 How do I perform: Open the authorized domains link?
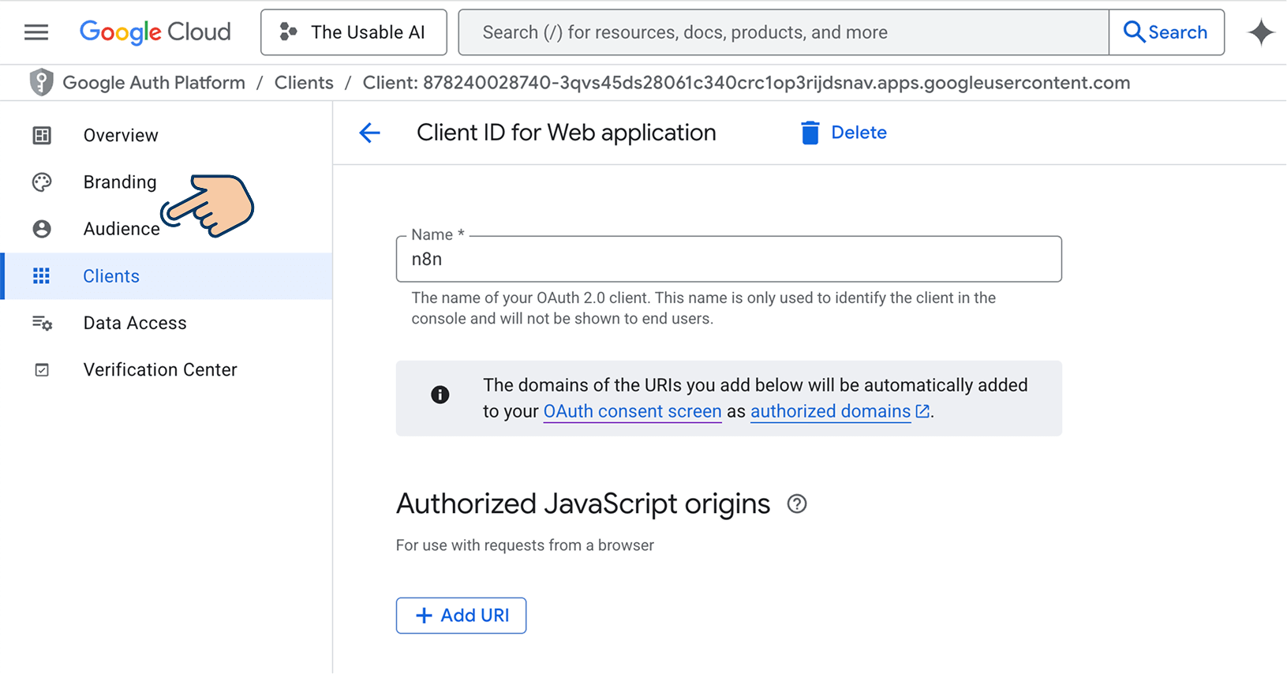pyautogui.click(x=831, y=411)
